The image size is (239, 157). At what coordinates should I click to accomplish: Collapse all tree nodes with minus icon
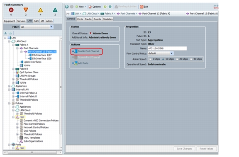[x=10, y=33]
